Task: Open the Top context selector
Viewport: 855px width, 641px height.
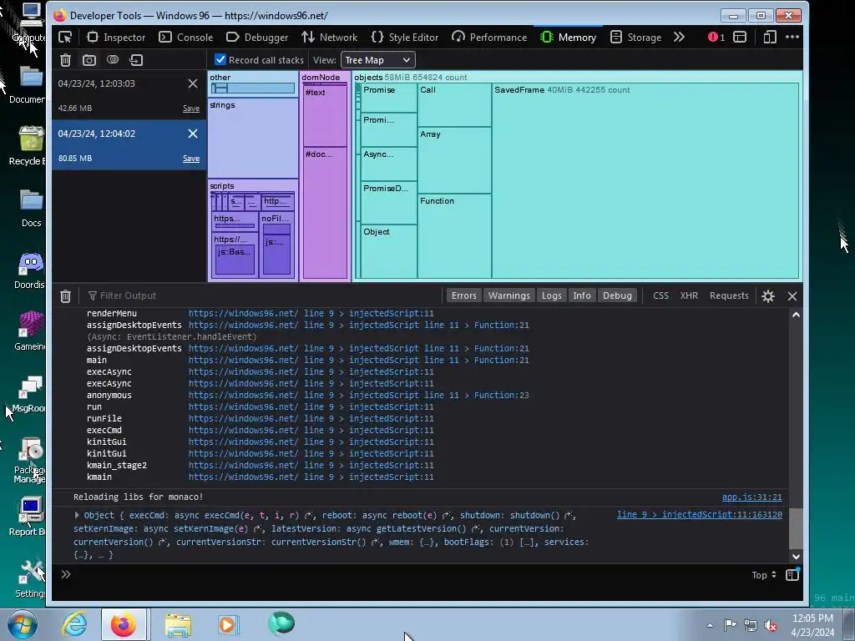Action: (764, 575)
